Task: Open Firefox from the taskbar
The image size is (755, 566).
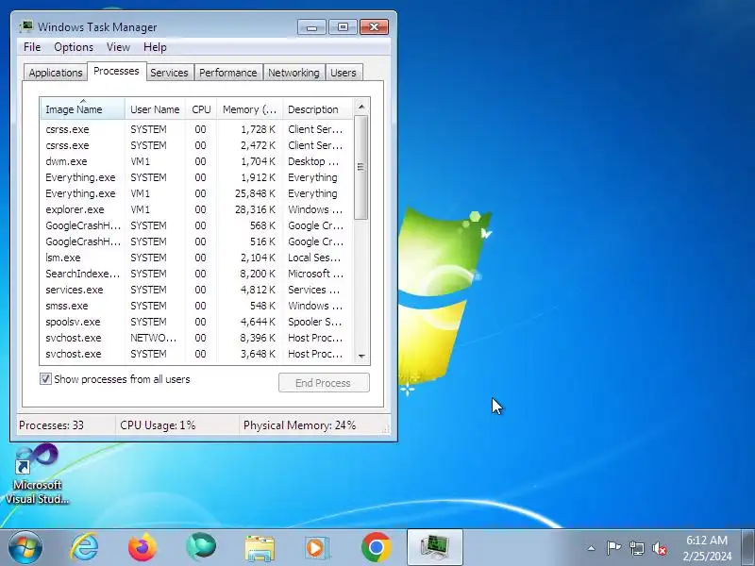Action: tap(143, 547)
